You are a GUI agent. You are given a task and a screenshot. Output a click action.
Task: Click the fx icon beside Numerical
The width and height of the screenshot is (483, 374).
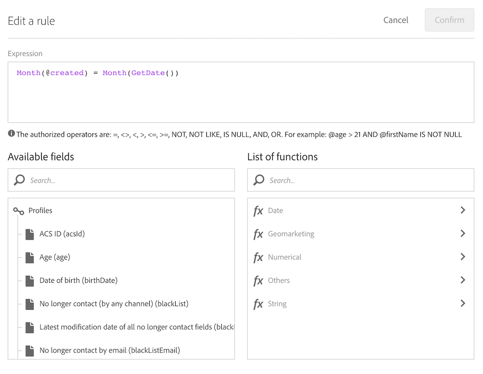pos(258,257)
